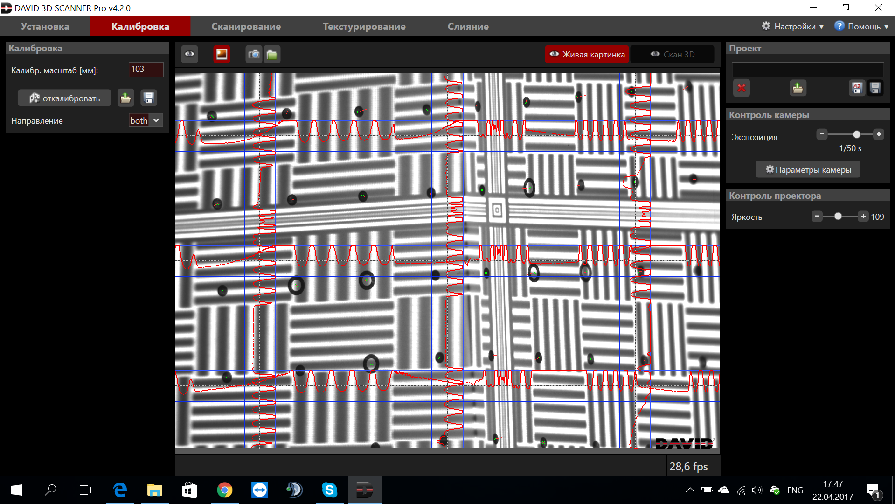Image resolution: width=895 pixels, height=504 pixels.
Task: Open the green folder icon in toolbar
Action: [x=272, y=55]
